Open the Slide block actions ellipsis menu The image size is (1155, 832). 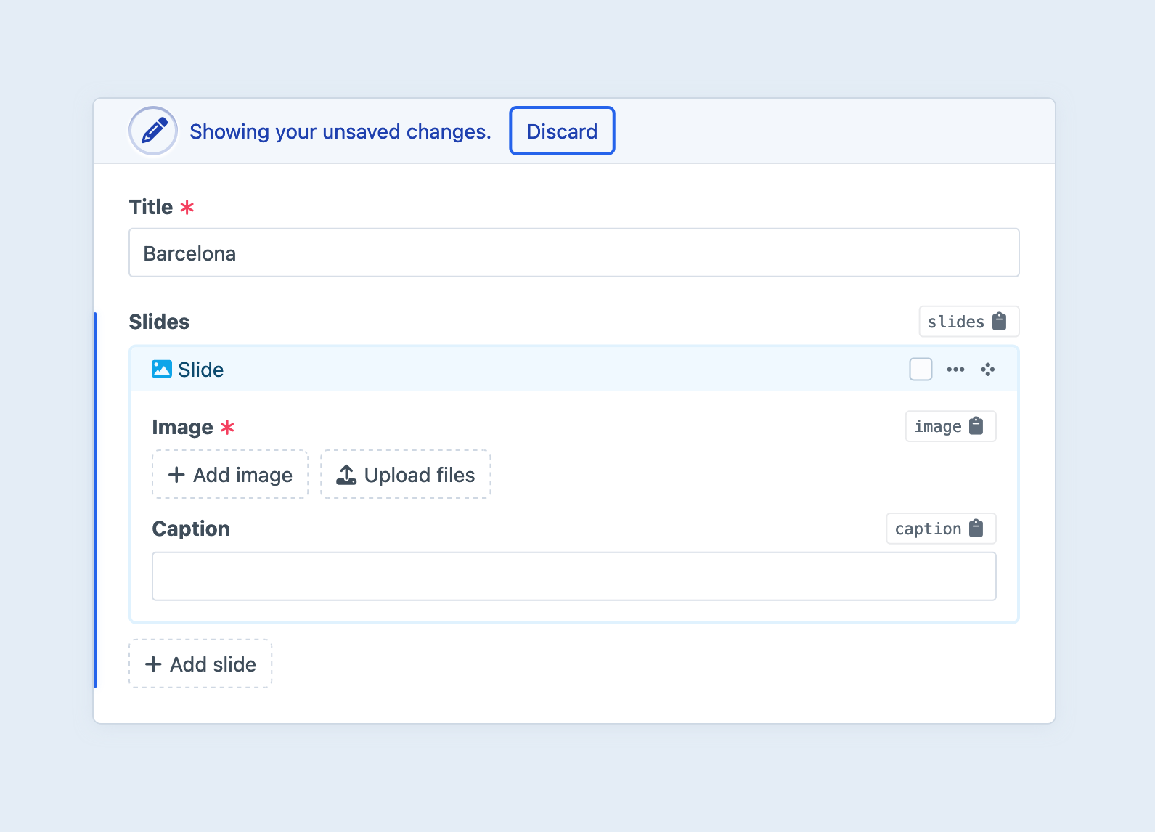tap(955, 370)
